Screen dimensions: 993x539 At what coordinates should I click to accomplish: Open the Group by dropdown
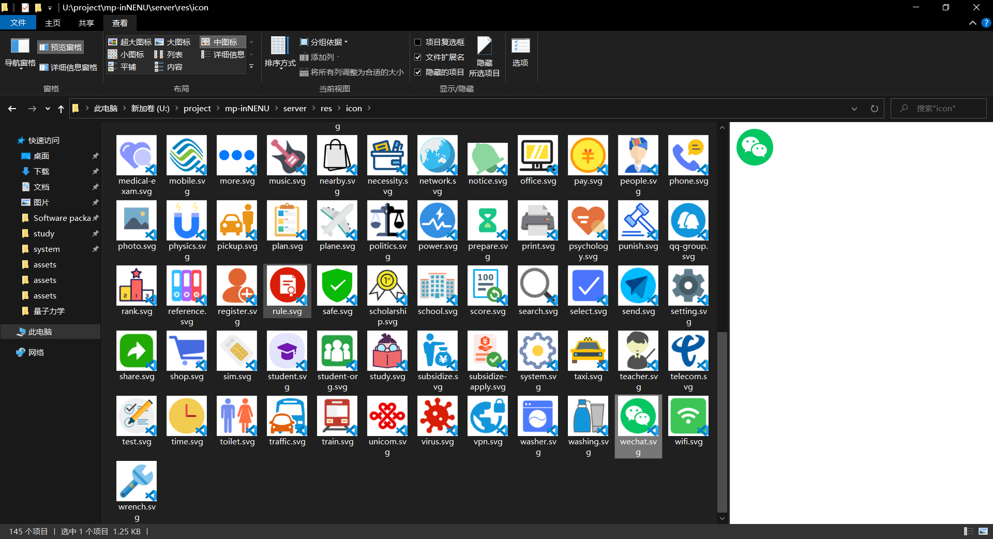click(x=324, y=42)
